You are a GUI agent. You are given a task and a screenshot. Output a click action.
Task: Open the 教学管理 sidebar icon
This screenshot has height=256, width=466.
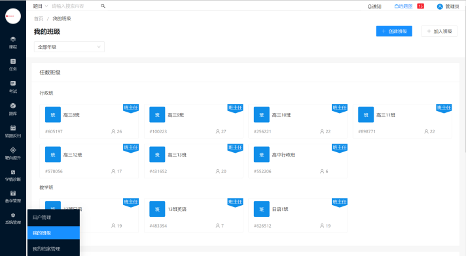[13, 193]
